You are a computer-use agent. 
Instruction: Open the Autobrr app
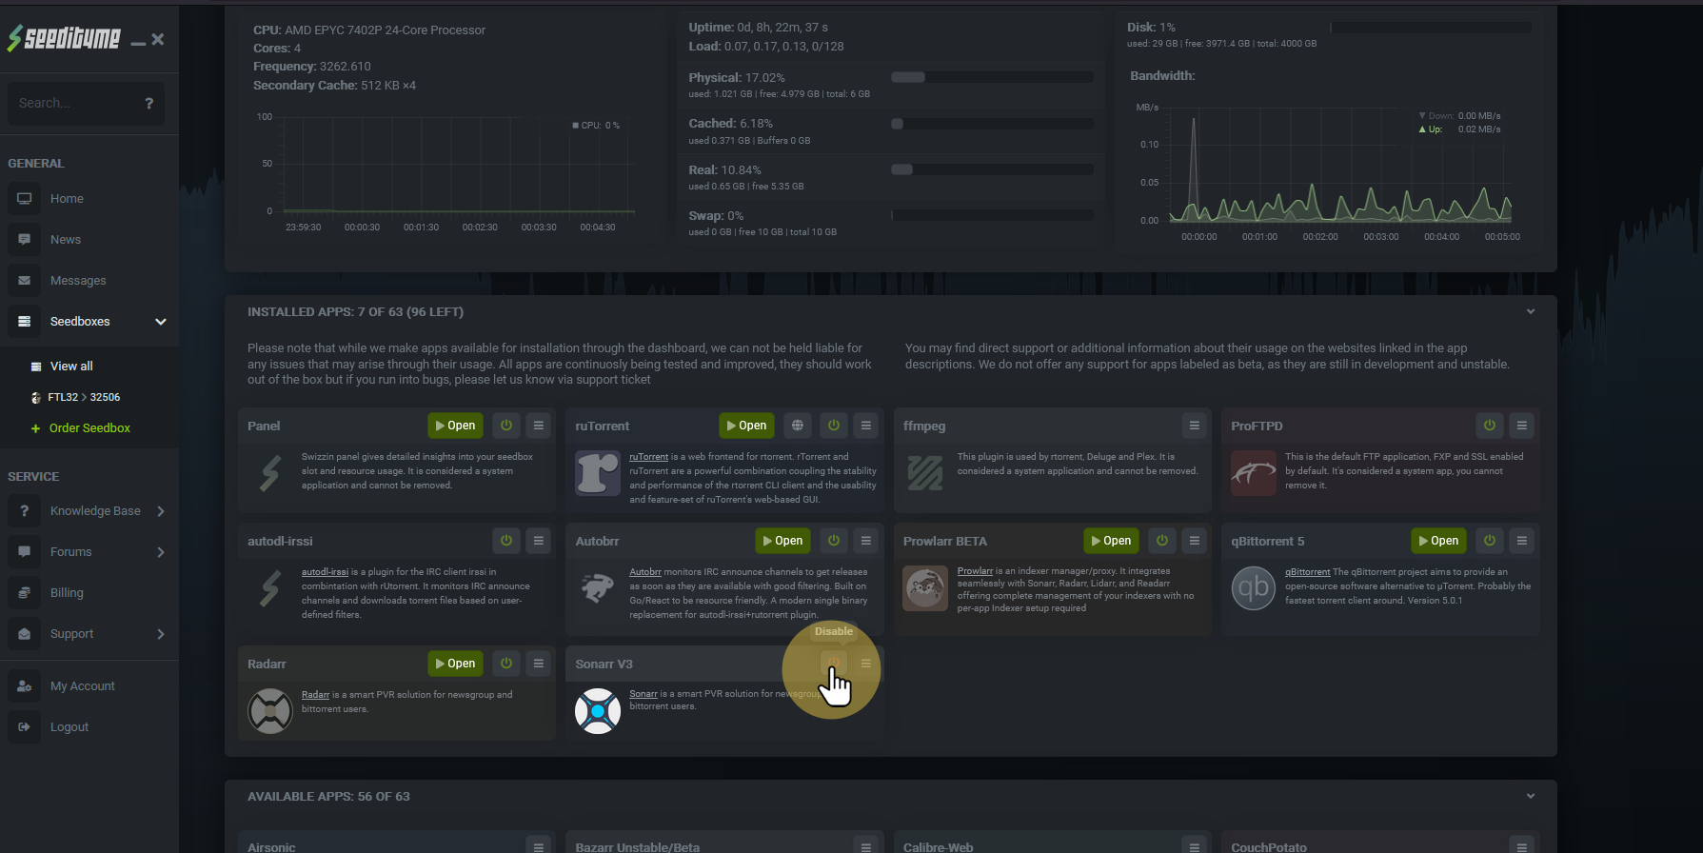click(x=782, y=541)
